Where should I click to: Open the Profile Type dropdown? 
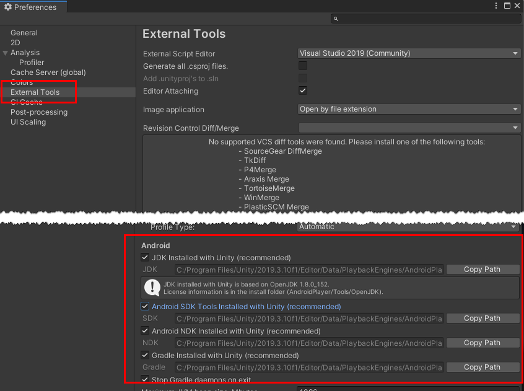pos(409,227)
